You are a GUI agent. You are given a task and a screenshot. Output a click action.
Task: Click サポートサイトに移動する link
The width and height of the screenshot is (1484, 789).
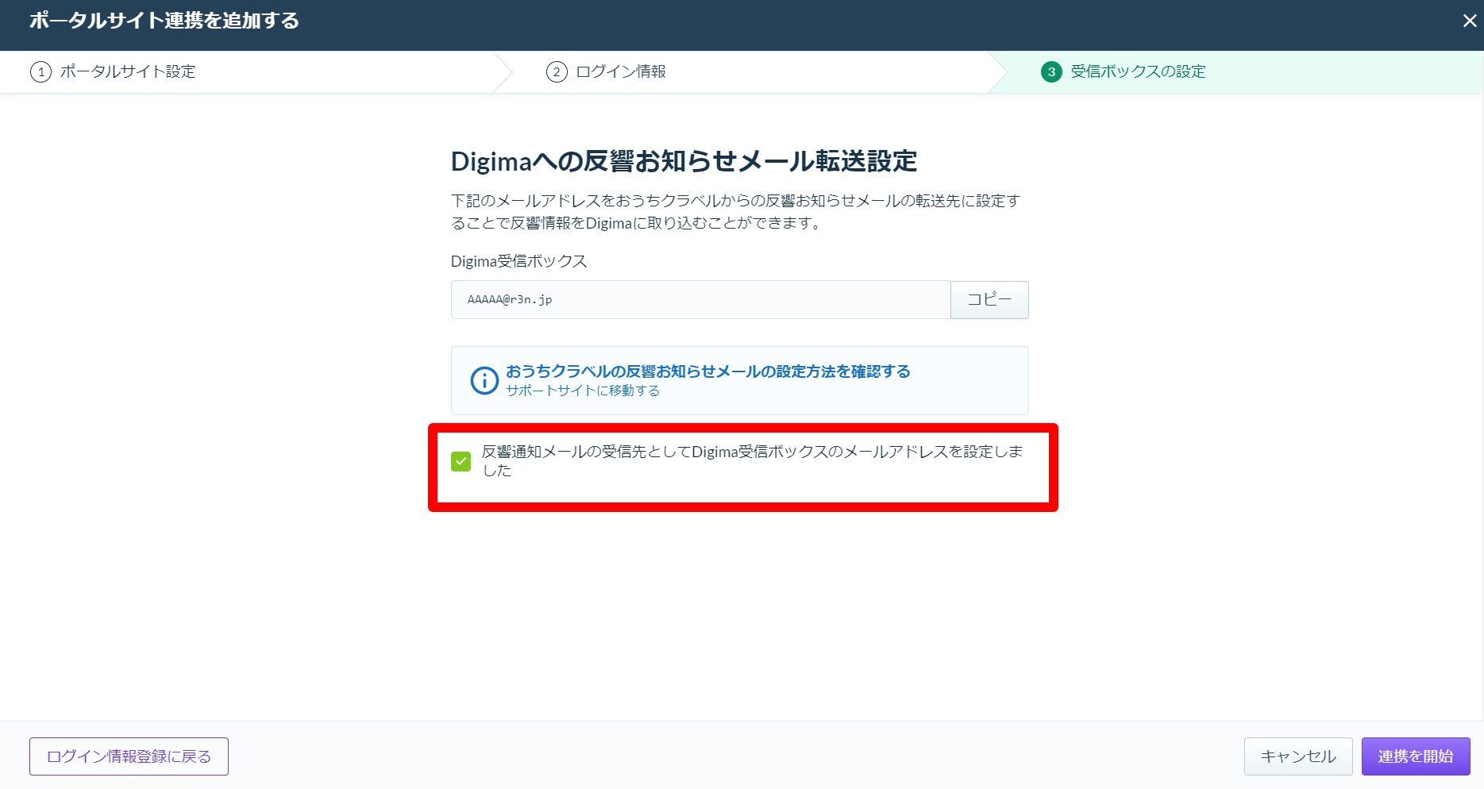point(583,391)
